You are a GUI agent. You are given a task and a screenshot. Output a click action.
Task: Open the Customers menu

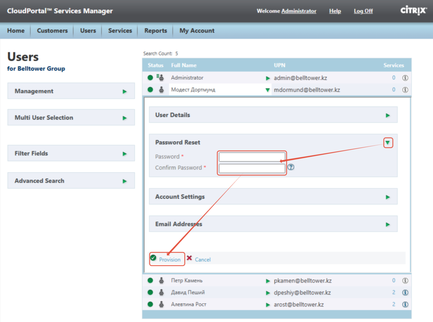click(52, 30)
